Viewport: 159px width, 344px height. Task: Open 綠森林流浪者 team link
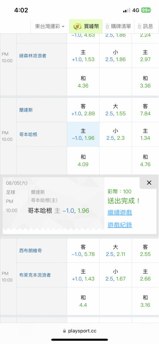pyautogui.click(x=33, y=56)
